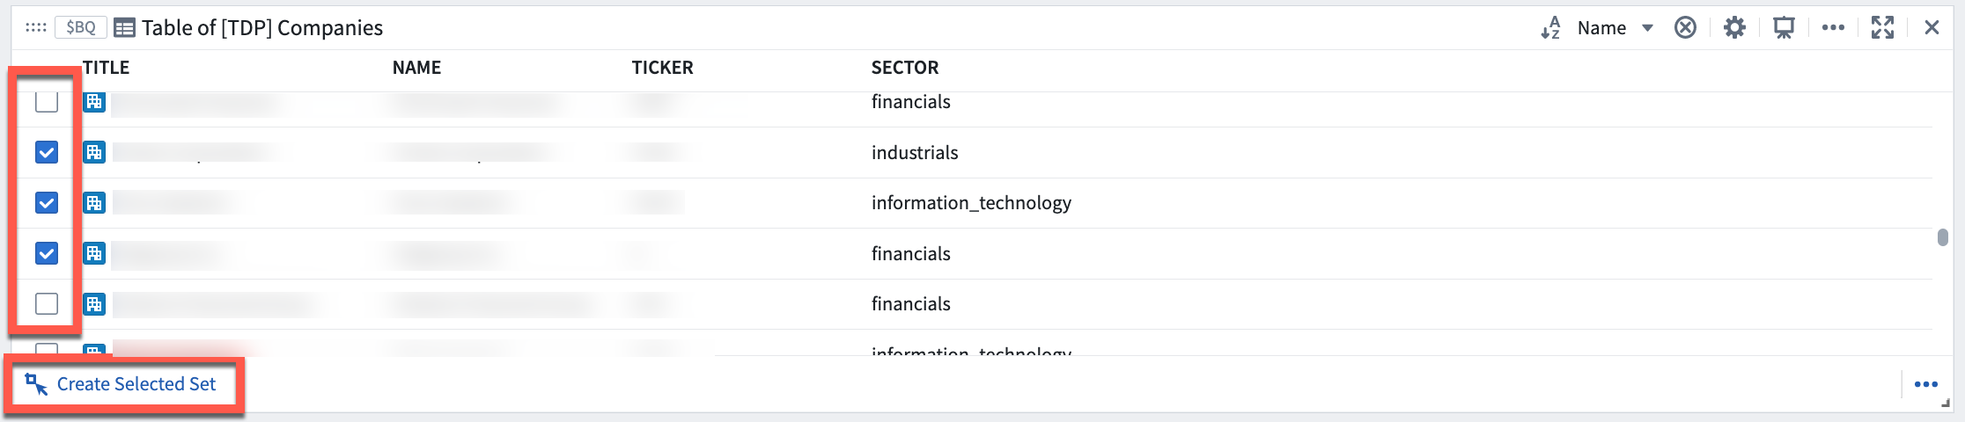Screen dimensions: 1965x422
Task: Click the presentation screen icon
Action: point(1784,28)
